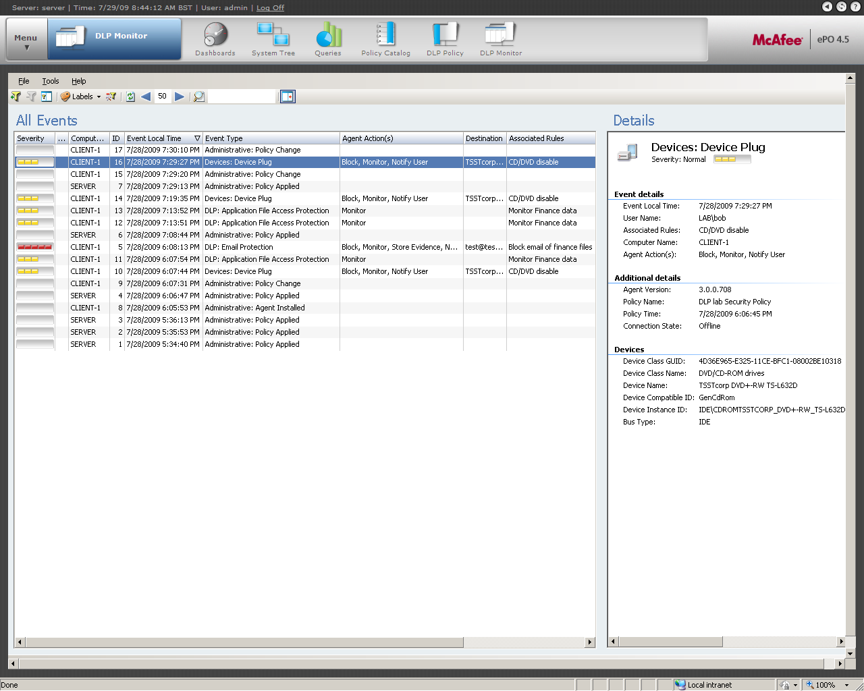The image size is (864, 691).
Task: Click the 'LAB\bob' user name value
Action: coord(712,218)
